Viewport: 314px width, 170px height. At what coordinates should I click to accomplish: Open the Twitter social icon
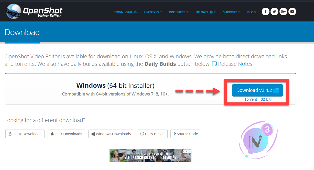[274, 12]
